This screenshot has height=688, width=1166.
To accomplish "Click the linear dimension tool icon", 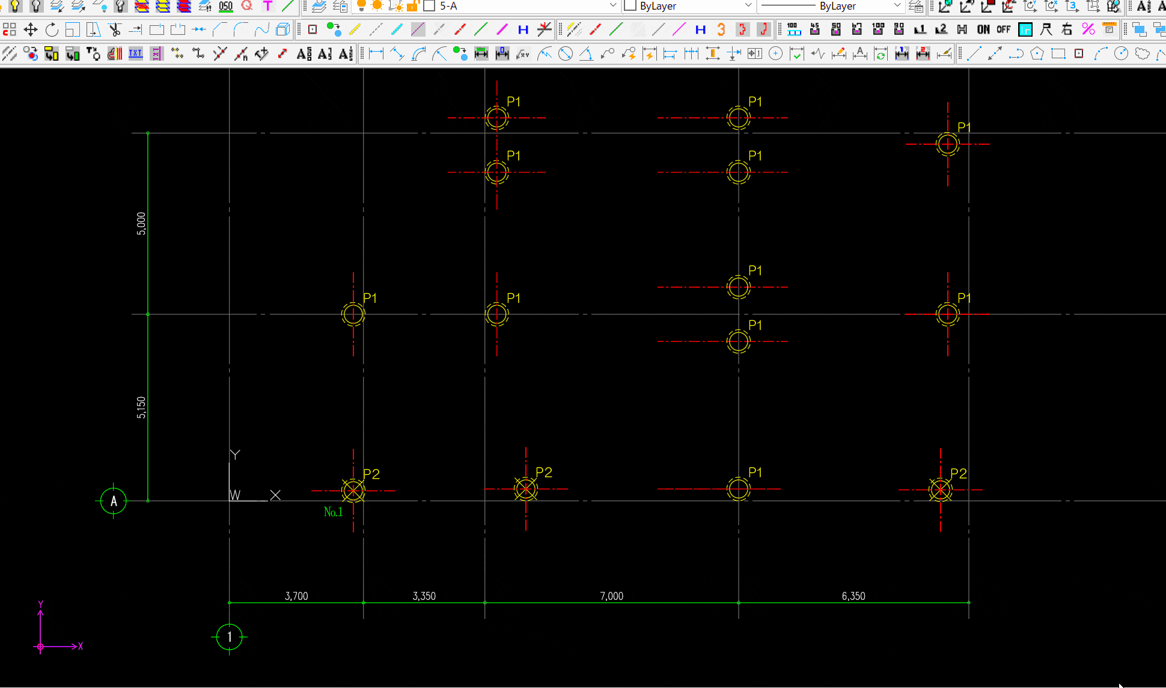I will [x=376, y=53].
